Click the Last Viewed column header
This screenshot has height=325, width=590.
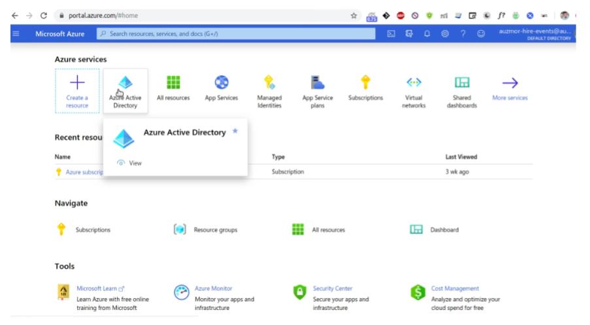[461, 157]
